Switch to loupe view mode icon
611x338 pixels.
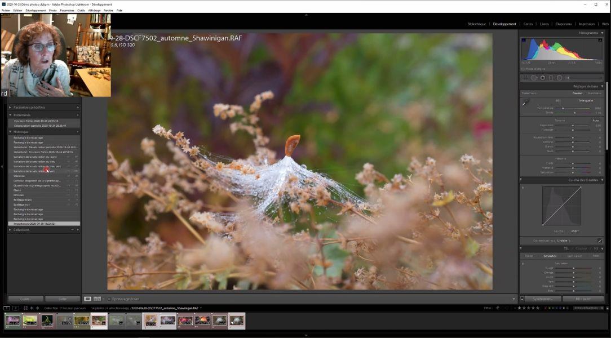tap(87, 299)
